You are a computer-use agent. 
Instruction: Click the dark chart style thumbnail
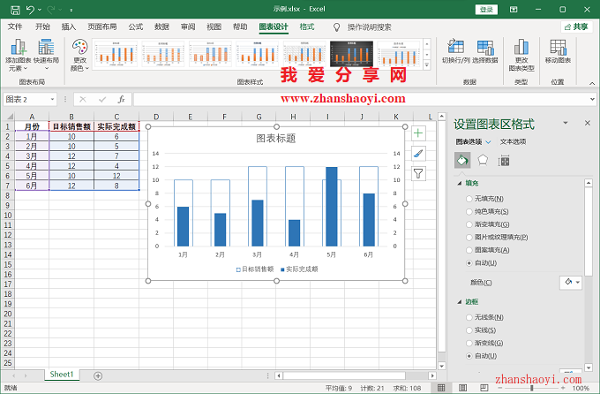tap(351, 54)
